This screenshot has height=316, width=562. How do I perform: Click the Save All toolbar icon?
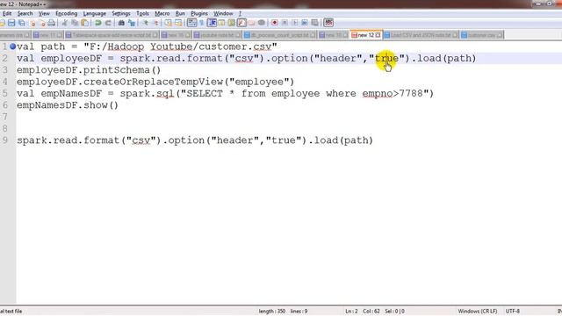coord(21,23)
